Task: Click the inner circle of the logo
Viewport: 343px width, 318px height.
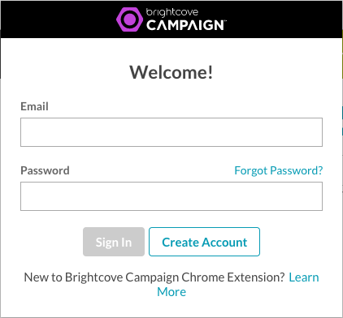Action: click(129, 19)
